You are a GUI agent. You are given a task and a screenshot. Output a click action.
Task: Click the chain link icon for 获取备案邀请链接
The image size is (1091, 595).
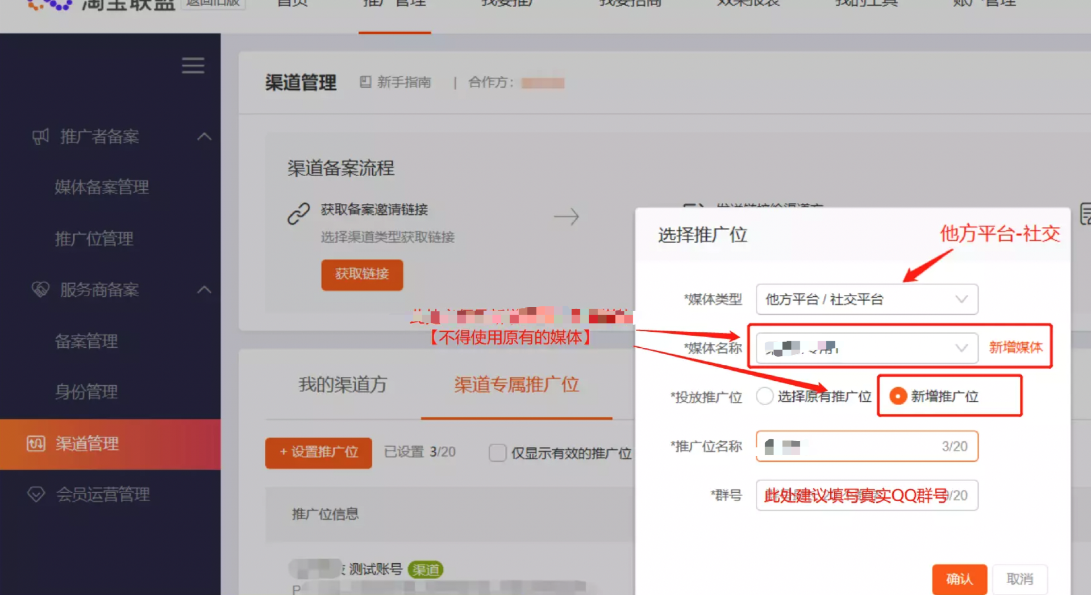pos(298,214)
